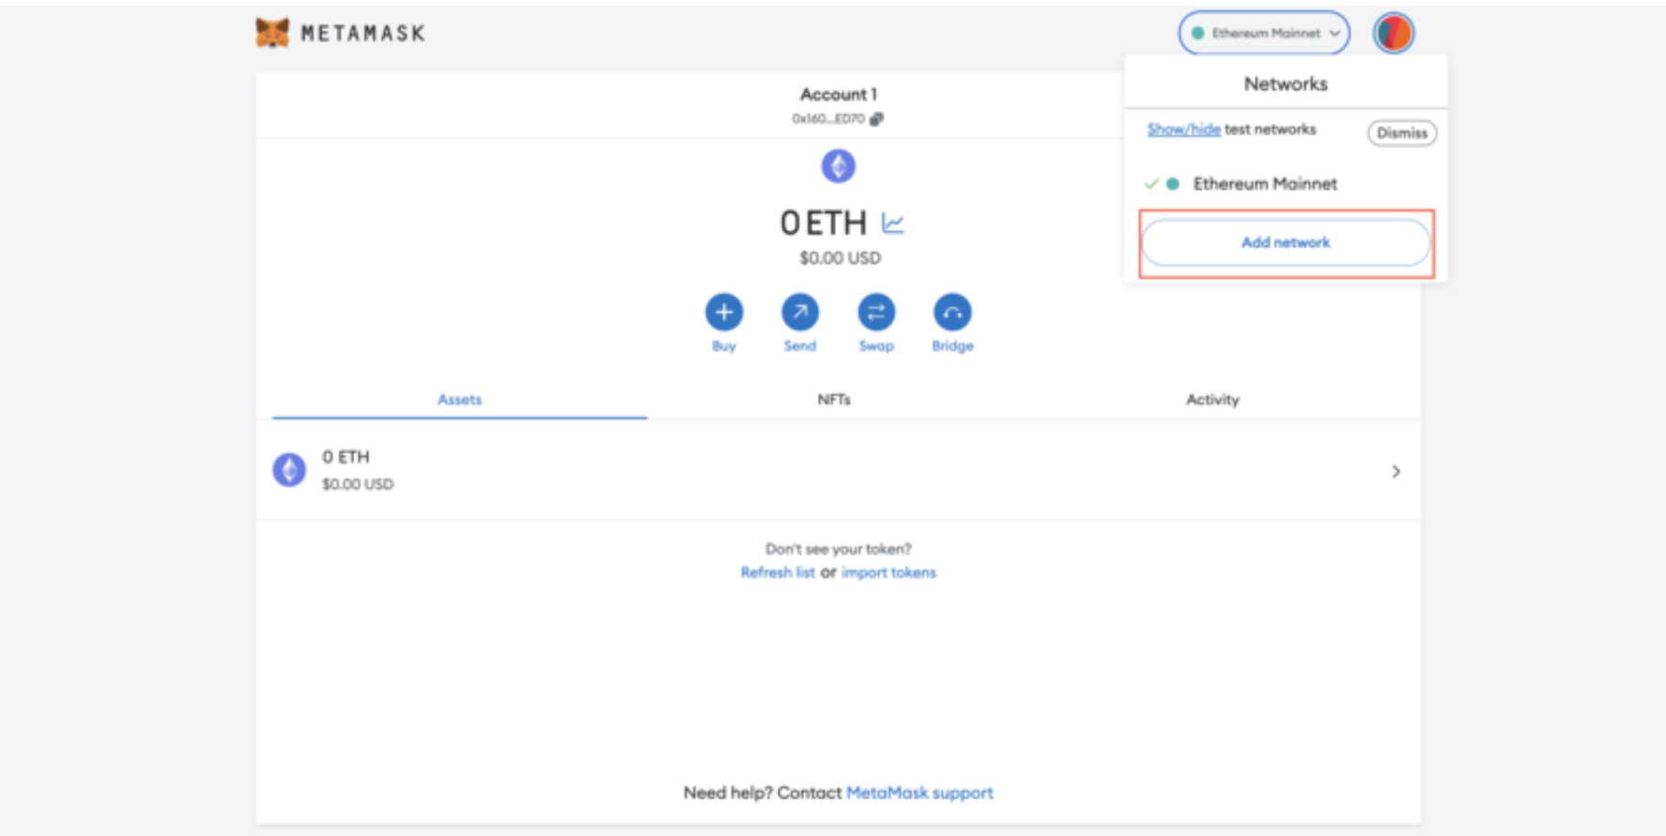Copy the account address icon
This screenshot has height=836, width=1666.
(876, 118)
